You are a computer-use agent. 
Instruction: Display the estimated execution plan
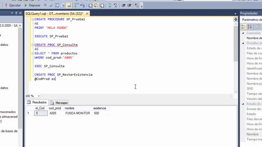tap(57, 5)
